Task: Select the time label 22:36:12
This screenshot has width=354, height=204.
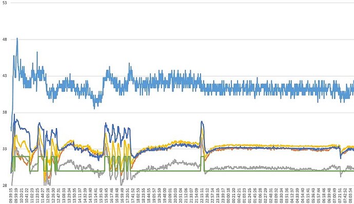Action: [207, 196]
